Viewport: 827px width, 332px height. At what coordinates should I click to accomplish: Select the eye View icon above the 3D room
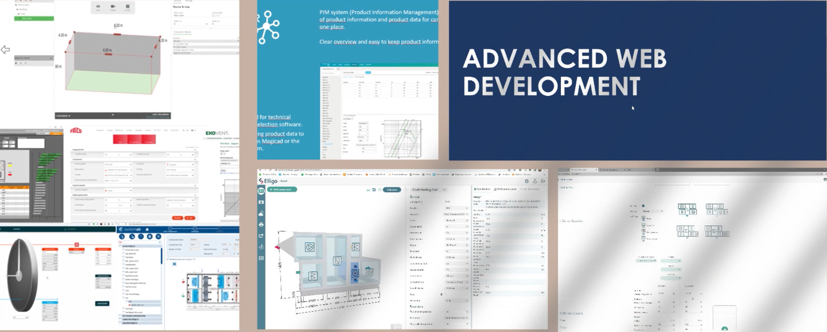98,8
